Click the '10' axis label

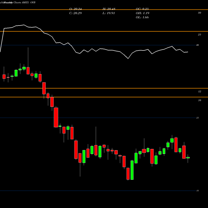click(x=199, y=100)
